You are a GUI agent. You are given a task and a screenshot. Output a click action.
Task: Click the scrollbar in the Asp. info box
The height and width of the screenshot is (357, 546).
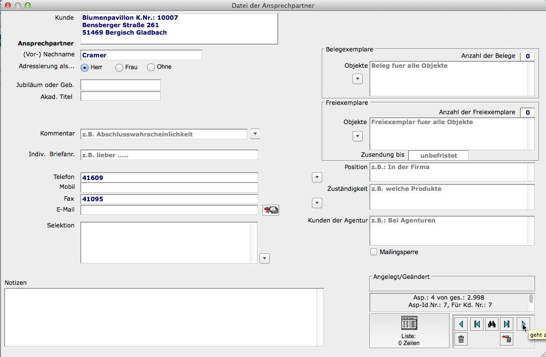[x=531, y=299]
